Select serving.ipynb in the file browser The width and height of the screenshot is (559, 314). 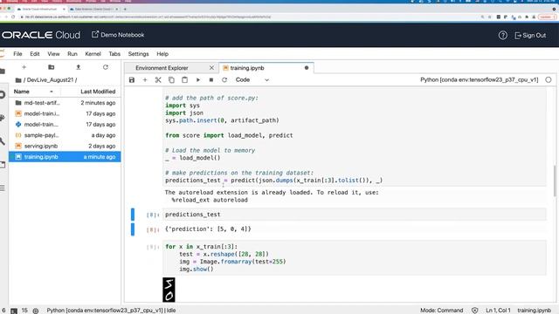pyautogui.click(x=65, y=146)
